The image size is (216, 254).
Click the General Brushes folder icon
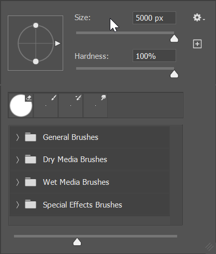click(31, 137)
